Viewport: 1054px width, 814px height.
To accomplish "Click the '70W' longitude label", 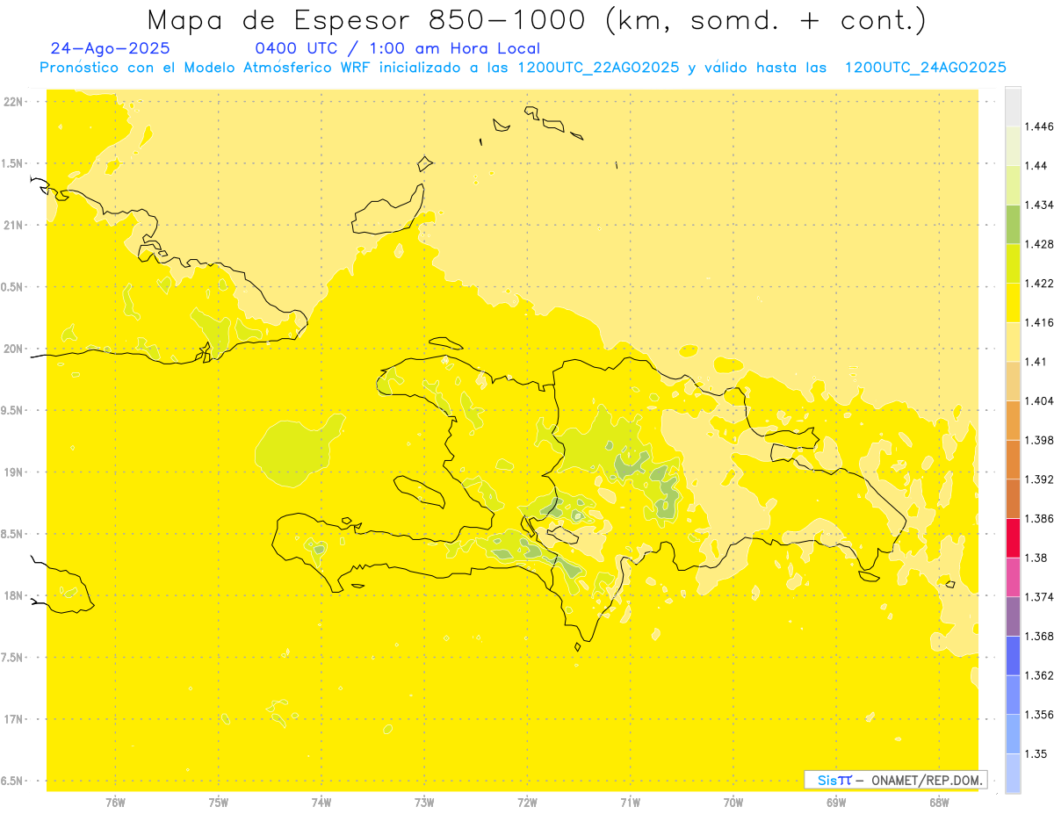I will (733, 802).
